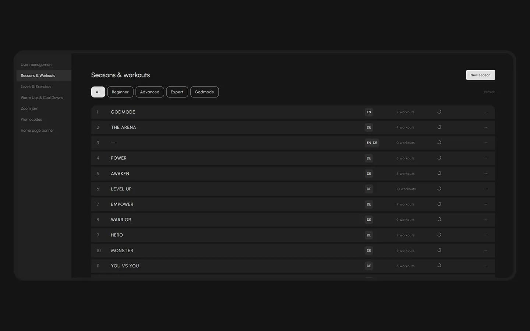
Task: Filter seasons by Godmode level
Action: click(x=204, y=92)
